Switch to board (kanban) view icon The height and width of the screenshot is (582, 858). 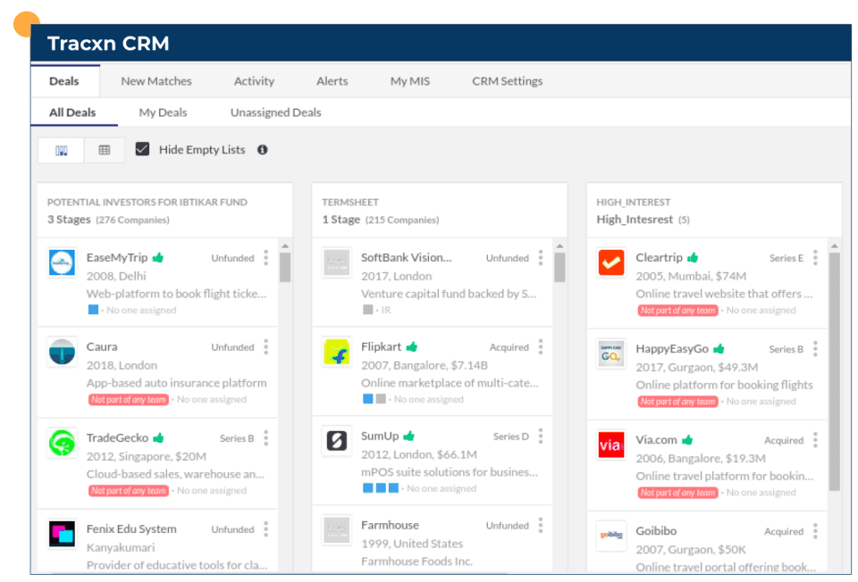[62, 151]
